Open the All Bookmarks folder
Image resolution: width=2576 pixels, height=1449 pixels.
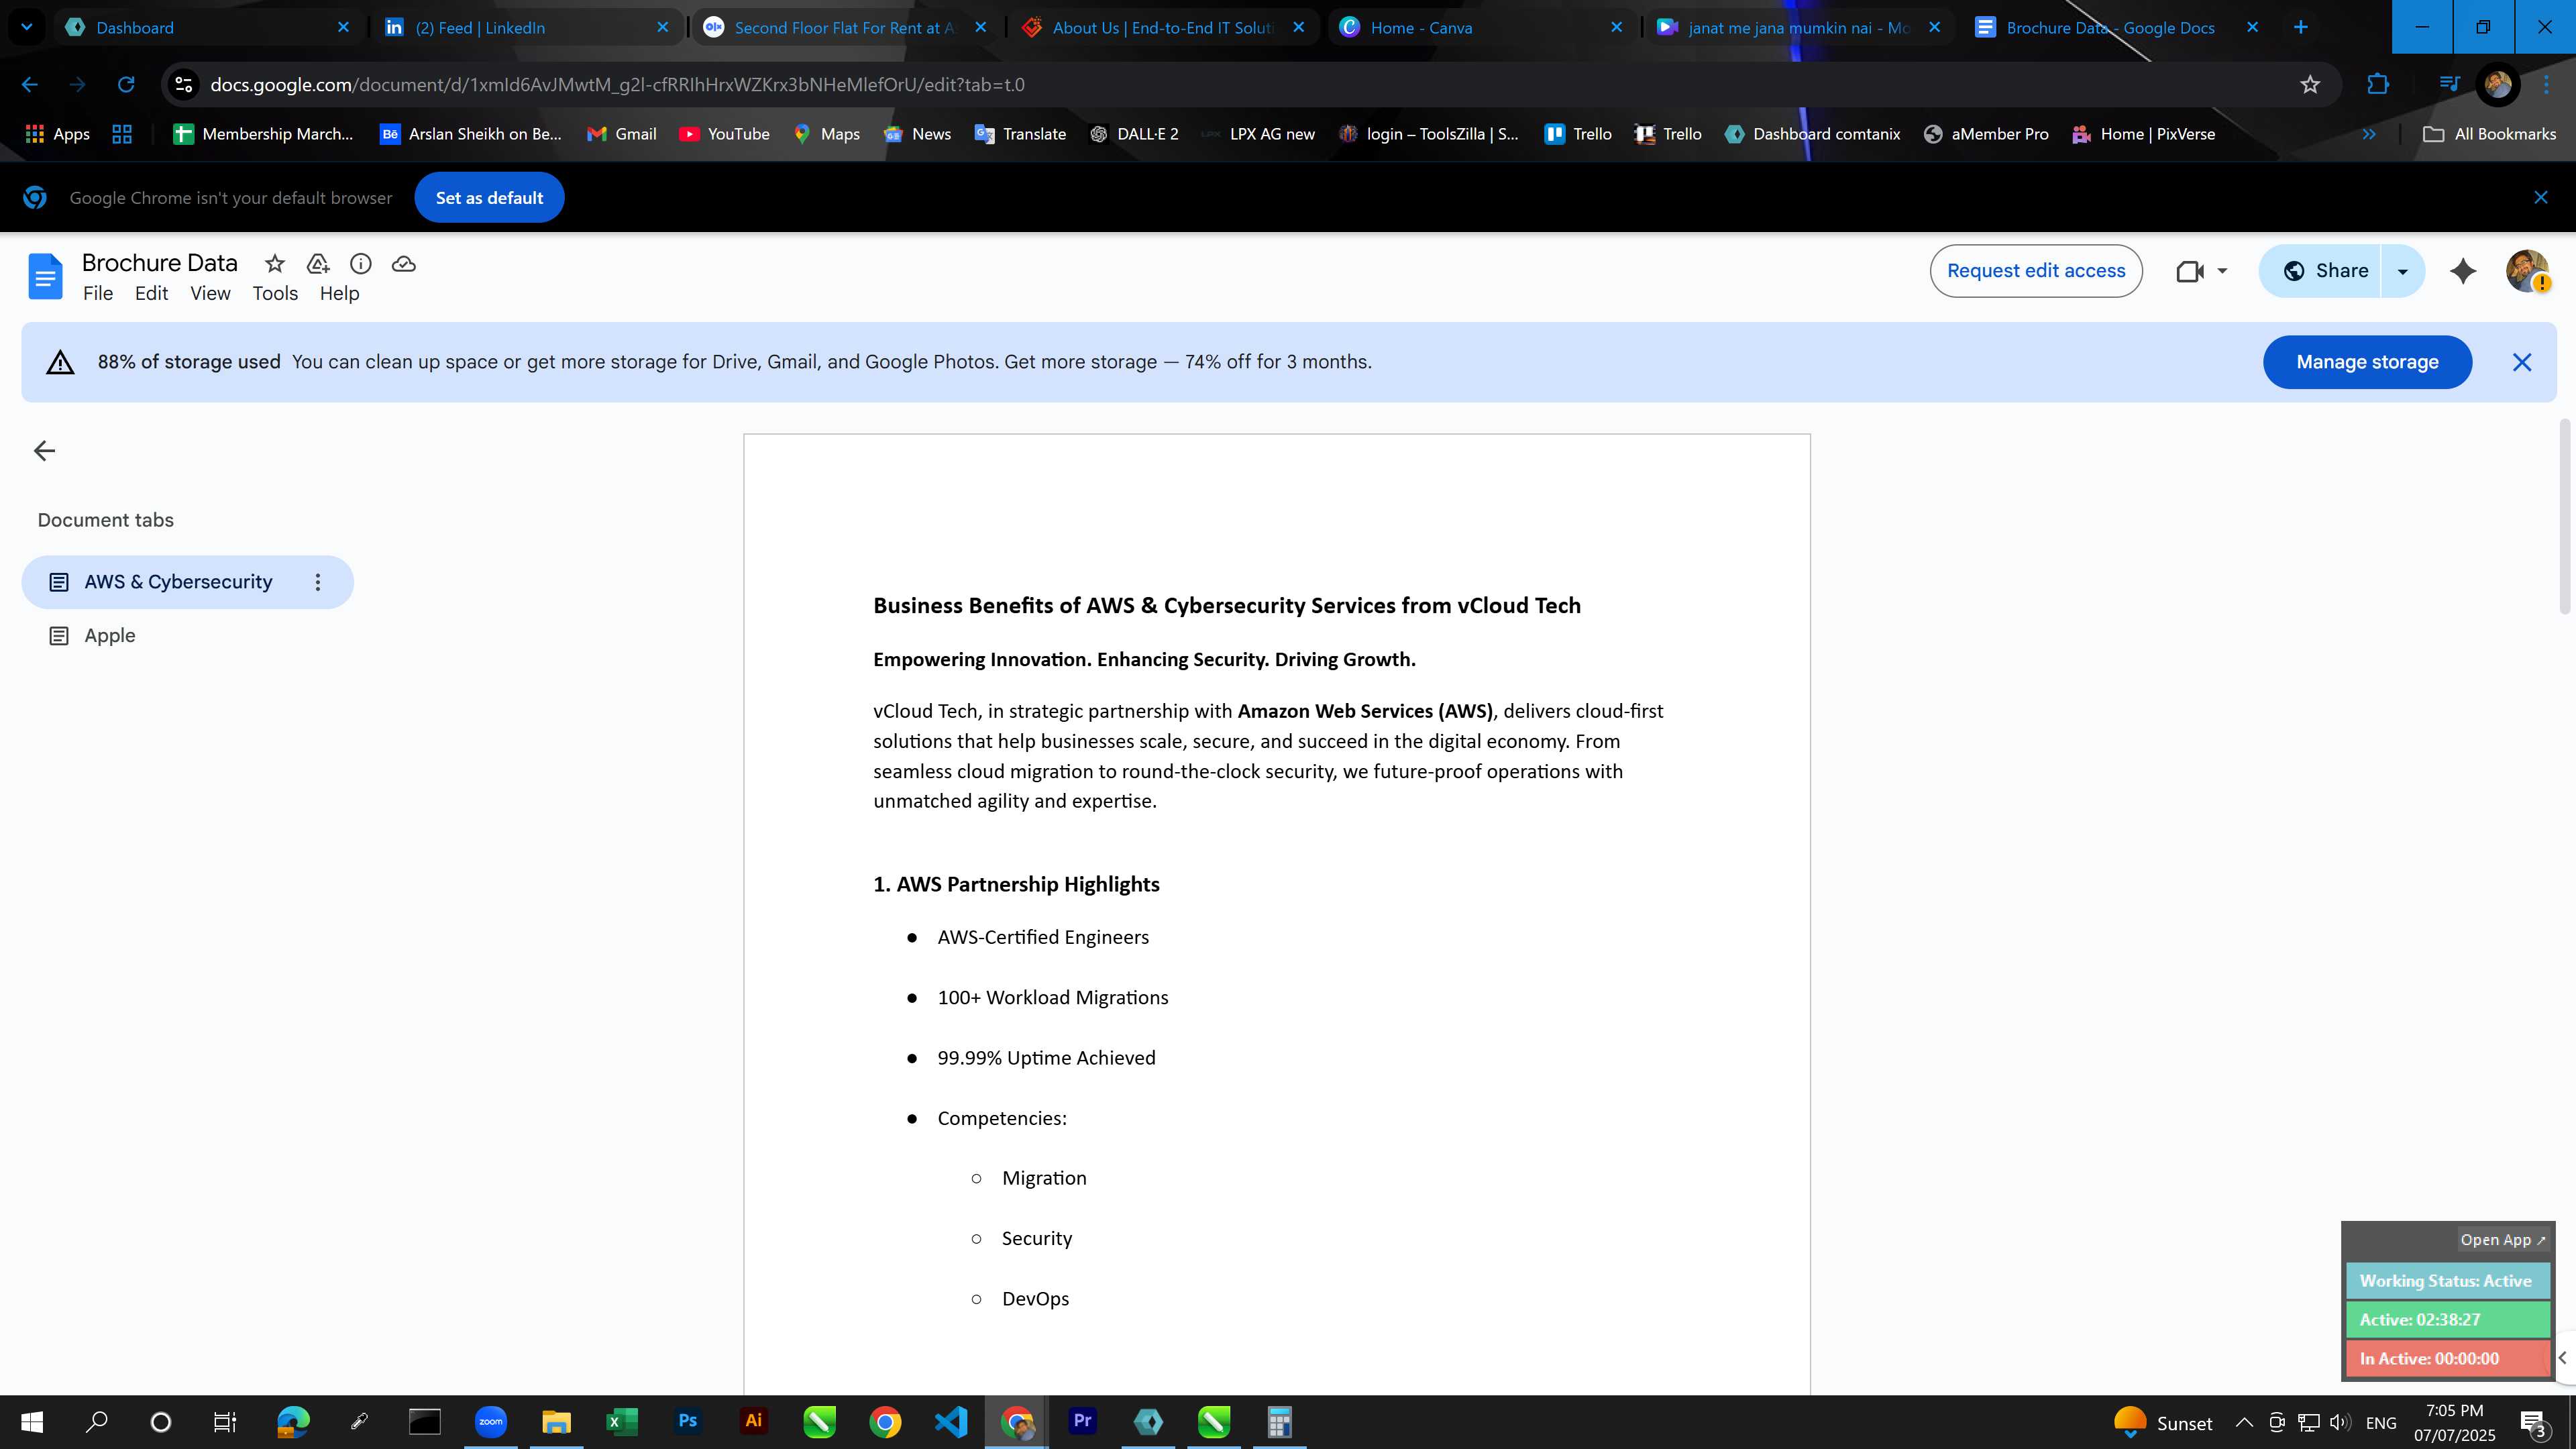(2490, 134)
